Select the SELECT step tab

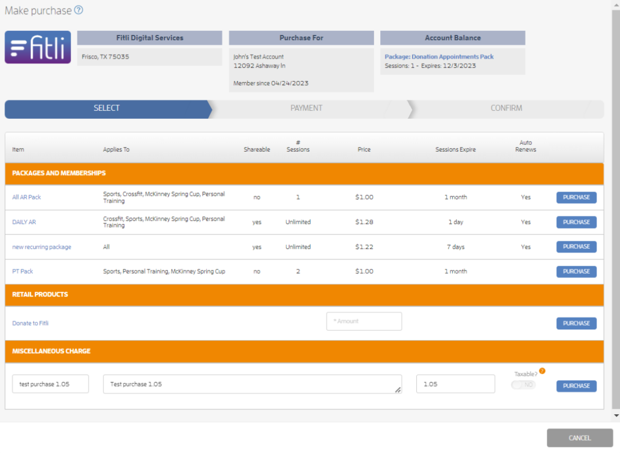click(107, 108)
